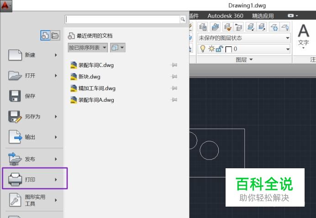The width and height of the screenshot is (316, 218).
Task: Expand the 打印 submenu arrow
Action: 56,180
